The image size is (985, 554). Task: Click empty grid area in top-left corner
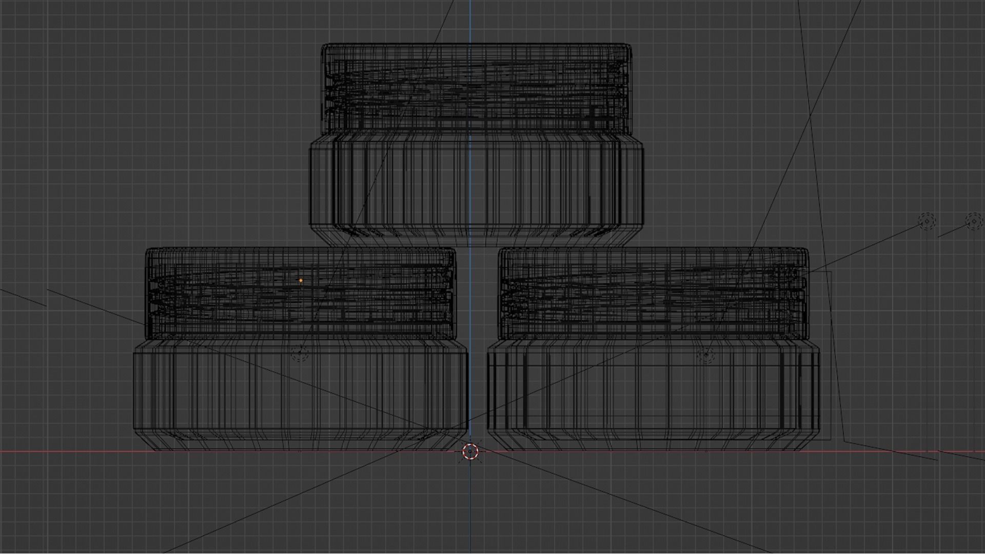pos(77,62)
